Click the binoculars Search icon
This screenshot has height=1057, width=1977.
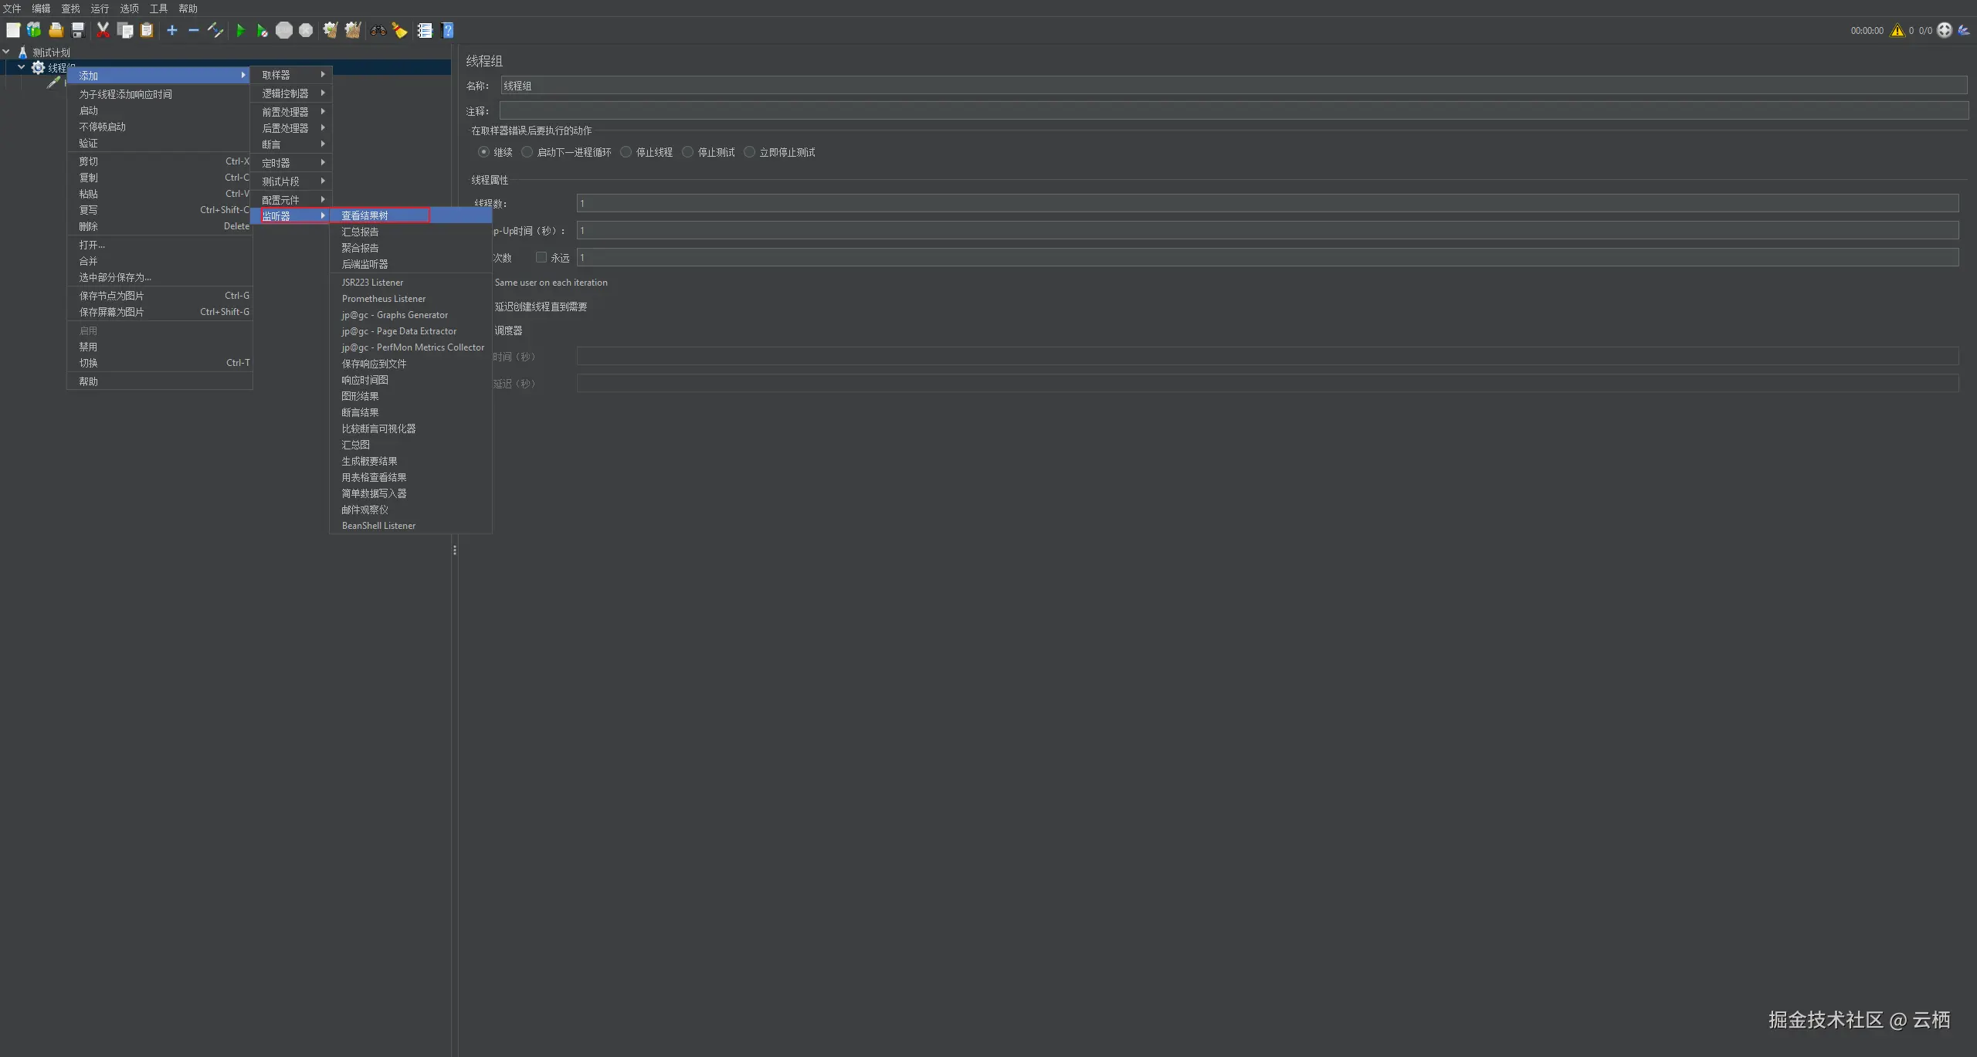(378, 31)
